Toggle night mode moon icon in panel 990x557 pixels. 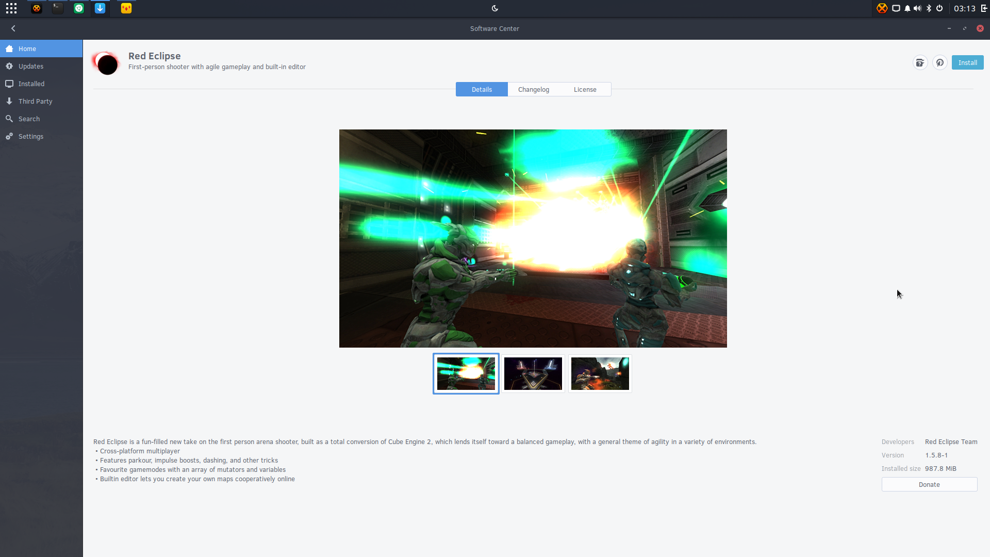[495, 8]
